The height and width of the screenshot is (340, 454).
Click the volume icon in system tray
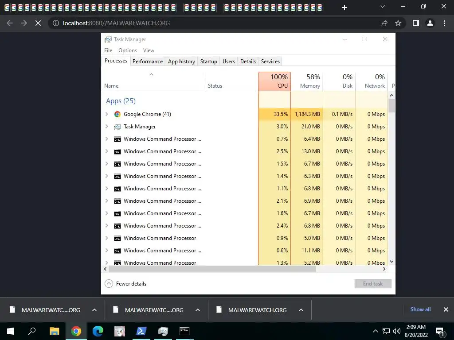[x=397, y=331]
